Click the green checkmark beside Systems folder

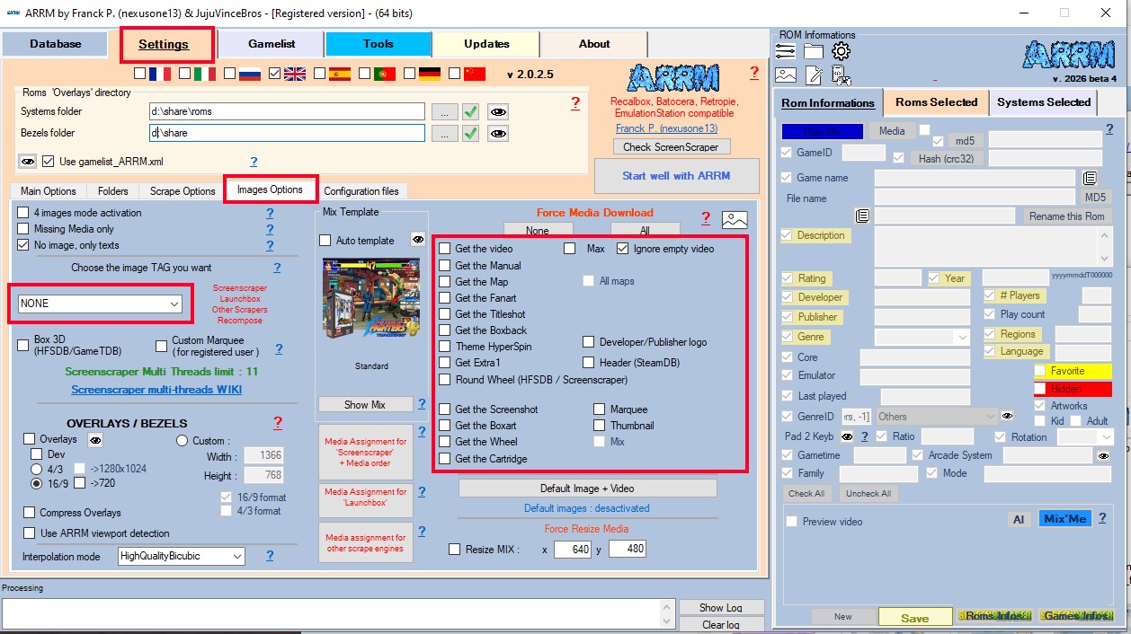coord(470,111)
